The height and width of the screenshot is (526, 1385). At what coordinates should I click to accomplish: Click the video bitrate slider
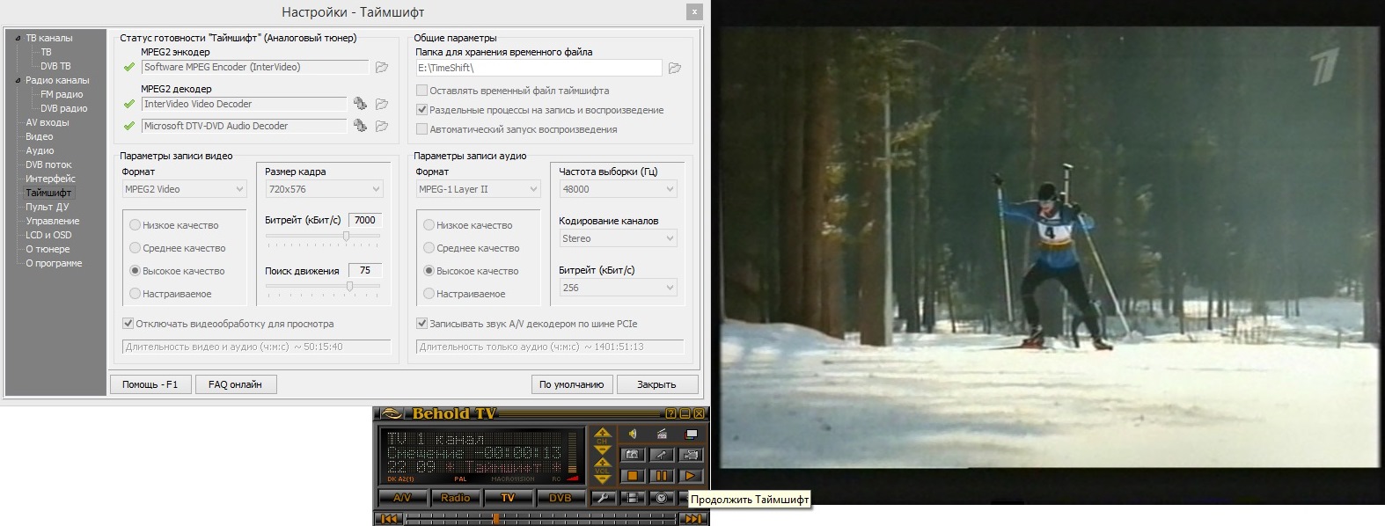324,236
